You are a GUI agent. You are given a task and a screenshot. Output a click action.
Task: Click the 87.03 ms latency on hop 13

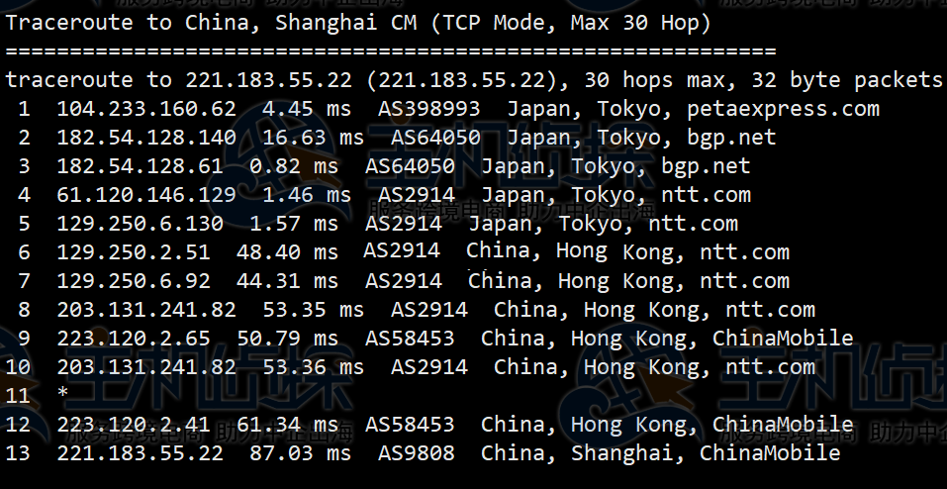click(301, 453)
